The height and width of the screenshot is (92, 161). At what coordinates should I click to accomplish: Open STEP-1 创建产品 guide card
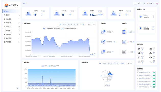point(146,17)
